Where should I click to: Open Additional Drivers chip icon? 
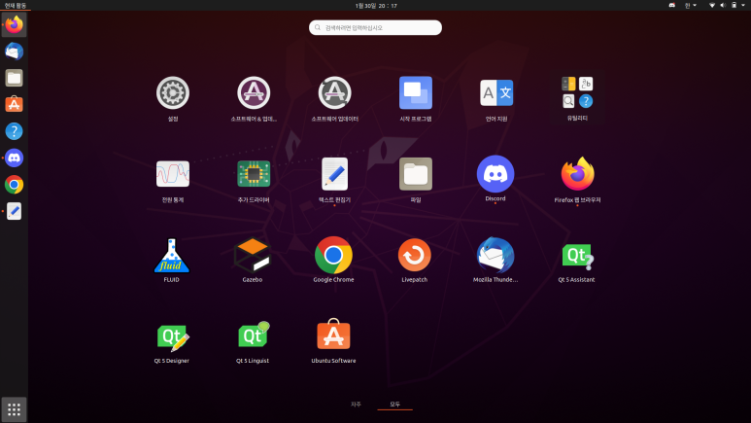pos(254,174)
